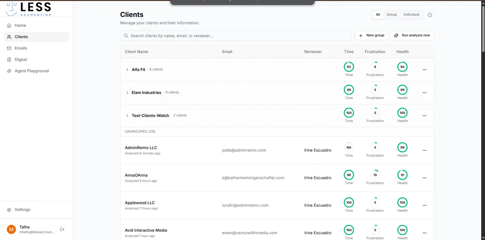The width and height of the screenshot is (485, 240).
Task: Open Agent Playground
Action: (36, 71)
